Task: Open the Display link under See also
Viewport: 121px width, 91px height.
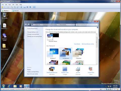Action: 29,70
